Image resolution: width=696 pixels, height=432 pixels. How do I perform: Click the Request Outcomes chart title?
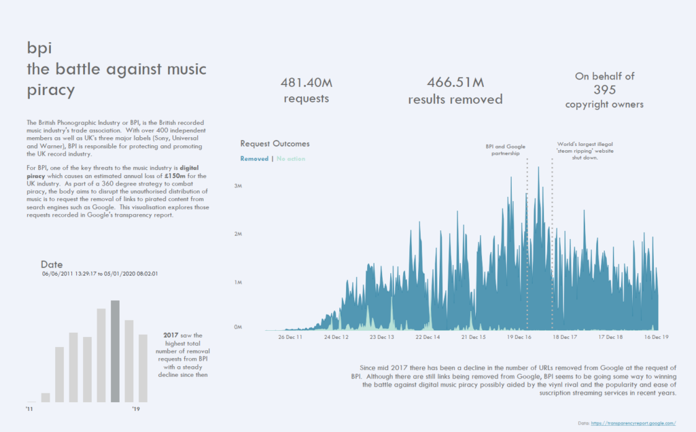point(275,144)
